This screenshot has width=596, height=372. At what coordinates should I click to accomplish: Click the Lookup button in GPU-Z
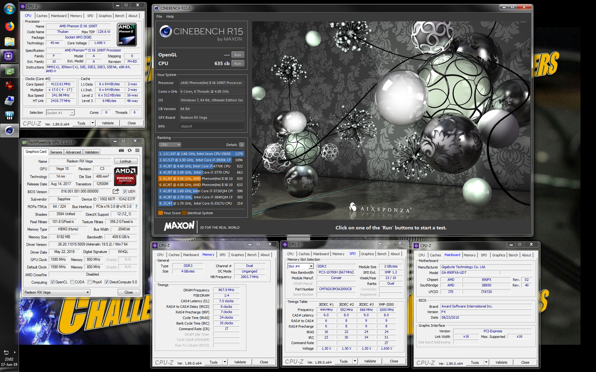pos(126,161)
